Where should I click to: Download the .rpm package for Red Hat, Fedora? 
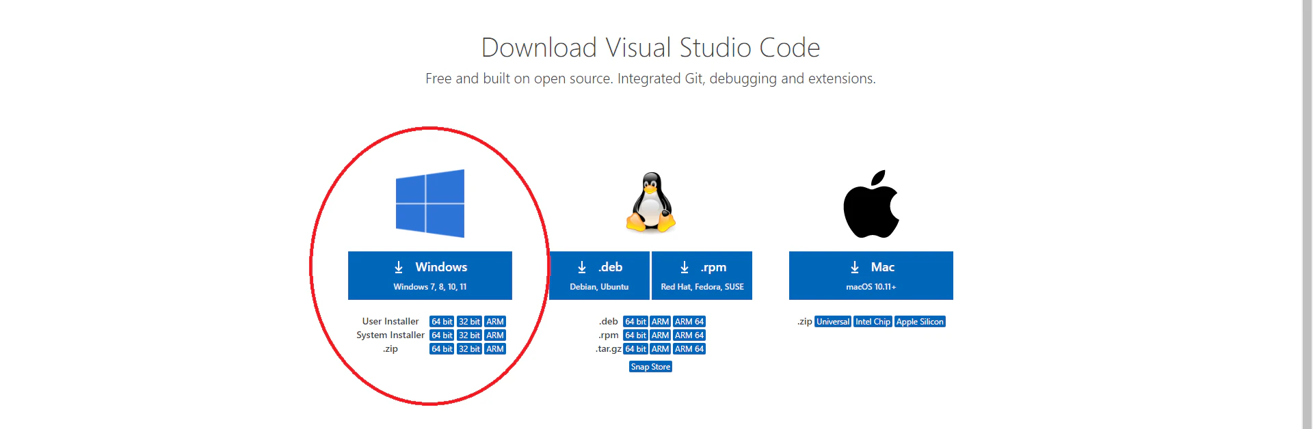pos(702,275)
